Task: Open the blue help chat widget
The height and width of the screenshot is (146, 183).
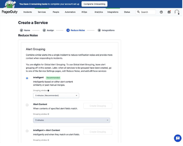Action: (x=178, y=138)
